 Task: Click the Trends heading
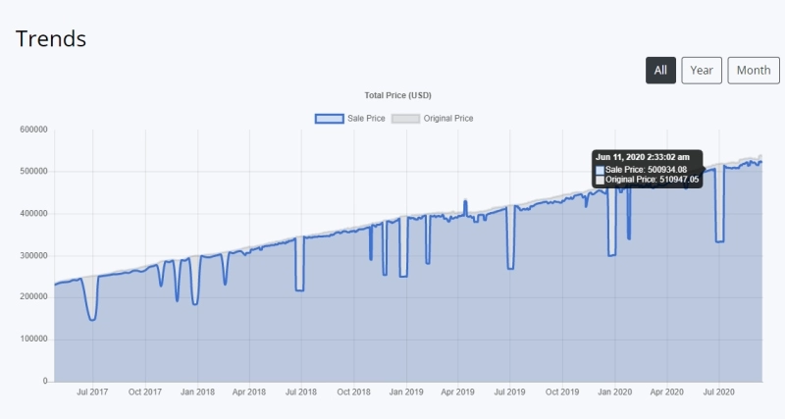point(51,38)
